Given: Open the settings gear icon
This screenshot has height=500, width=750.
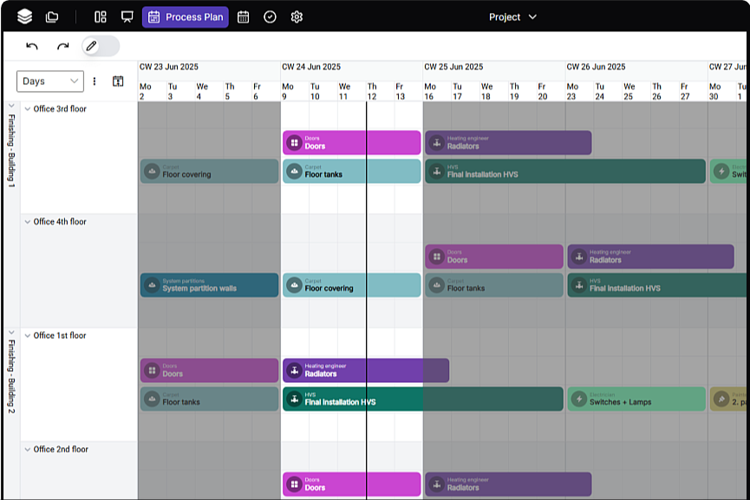Looking at the screenshot, I should (297, 16).
